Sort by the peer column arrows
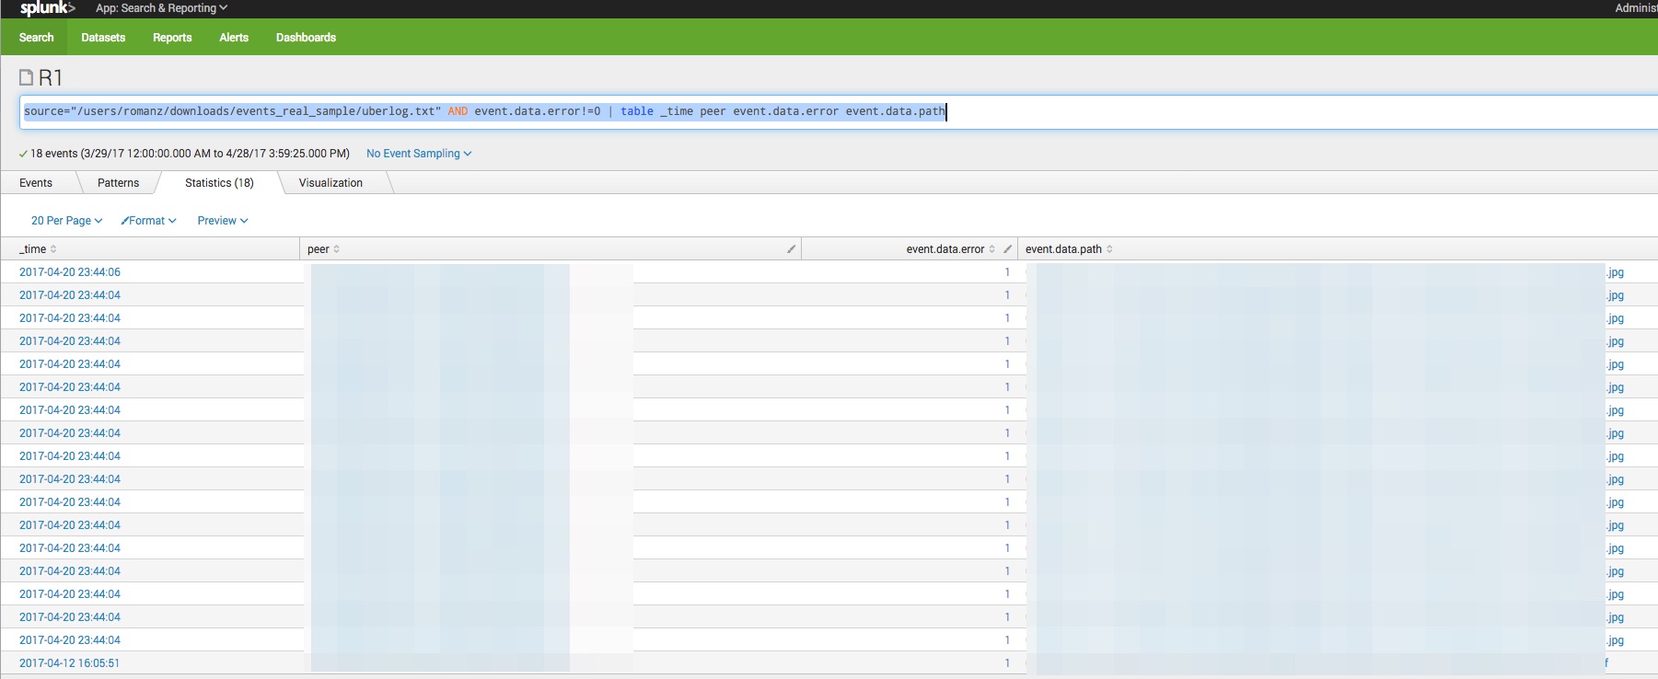Image resolution: width=1658 pixels, height=679 pixels. 336,249
